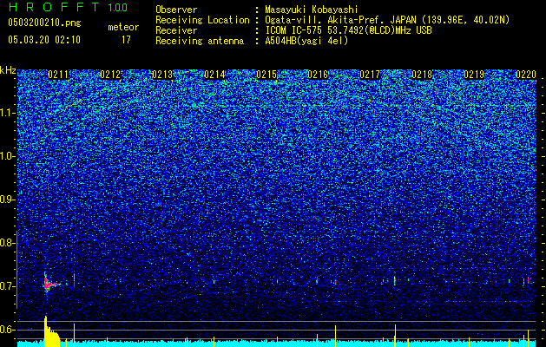
Task: Click the meteor label
Action: click(x=123, y=27)
